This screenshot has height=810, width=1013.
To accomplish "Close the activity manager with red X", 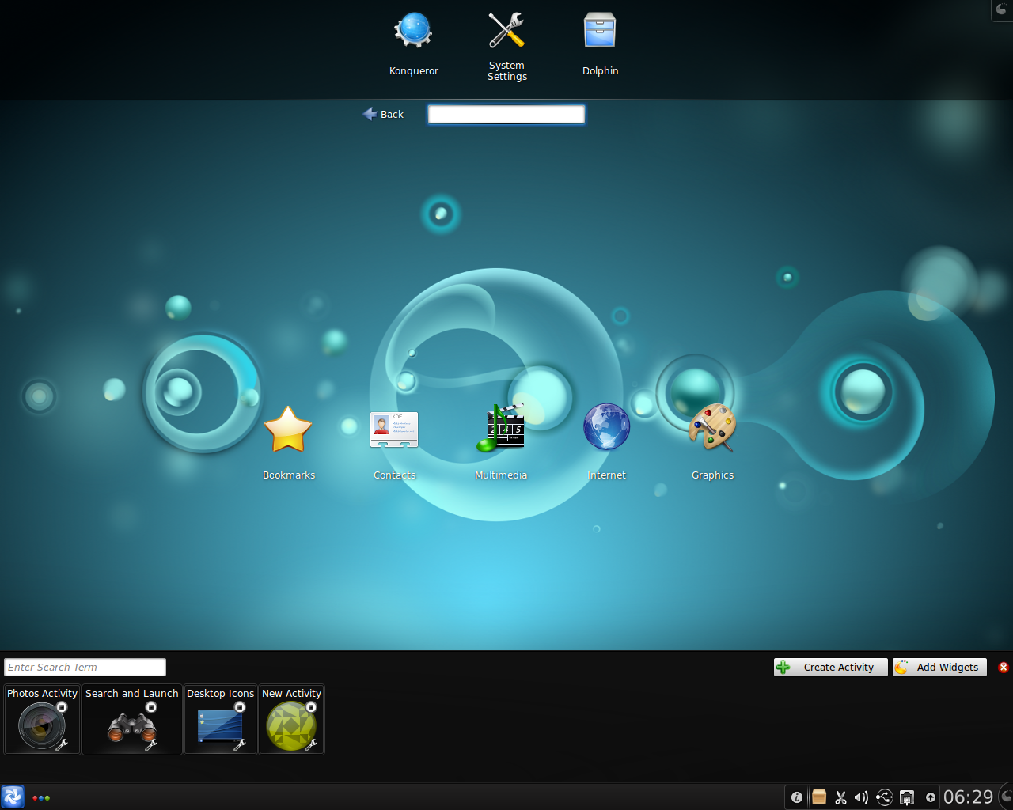I will point(1004,667).
